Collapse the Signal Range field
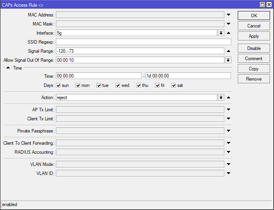Viewport: 274px width, 210px height. (228, 51)
